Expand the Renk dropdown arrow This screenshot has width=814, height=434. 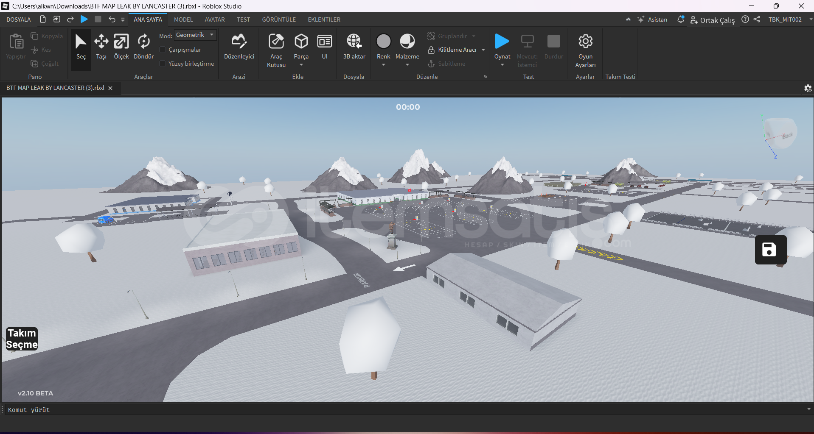pos(384,65)
